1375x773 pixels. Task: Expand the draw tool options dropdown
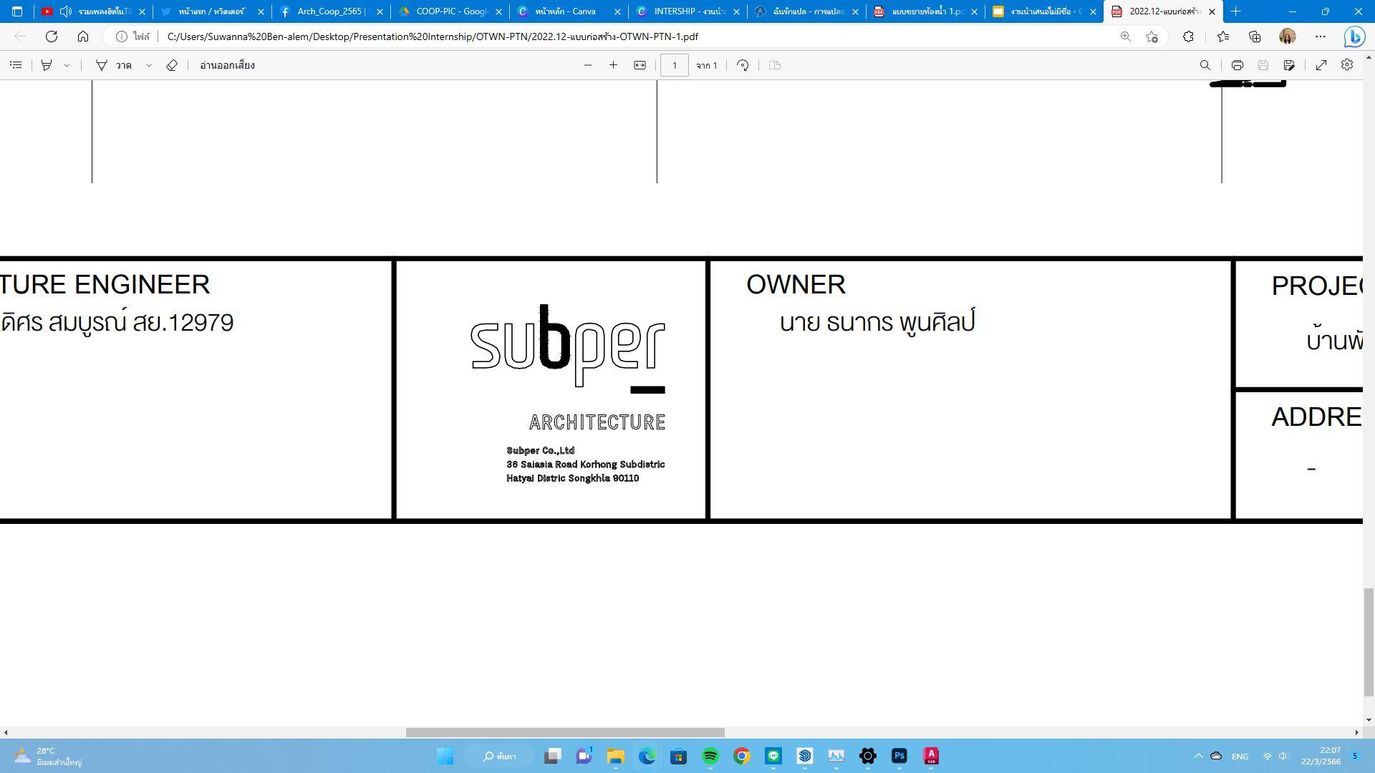149,65
